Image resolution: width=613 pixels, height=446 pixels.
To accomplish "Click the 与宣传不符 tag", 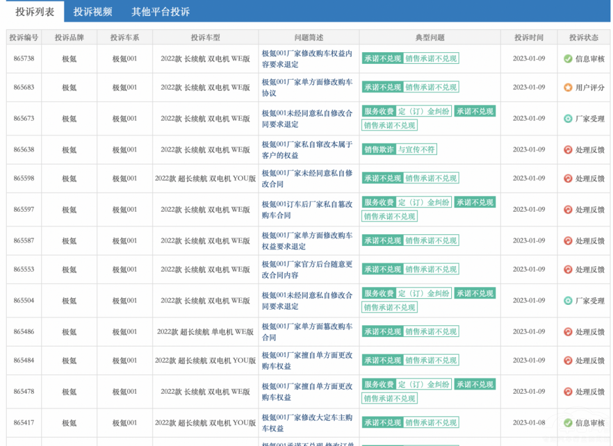I will click(416, 149).
